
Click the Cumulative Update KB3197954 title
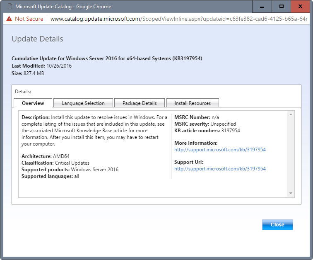(x=107, y=58)
